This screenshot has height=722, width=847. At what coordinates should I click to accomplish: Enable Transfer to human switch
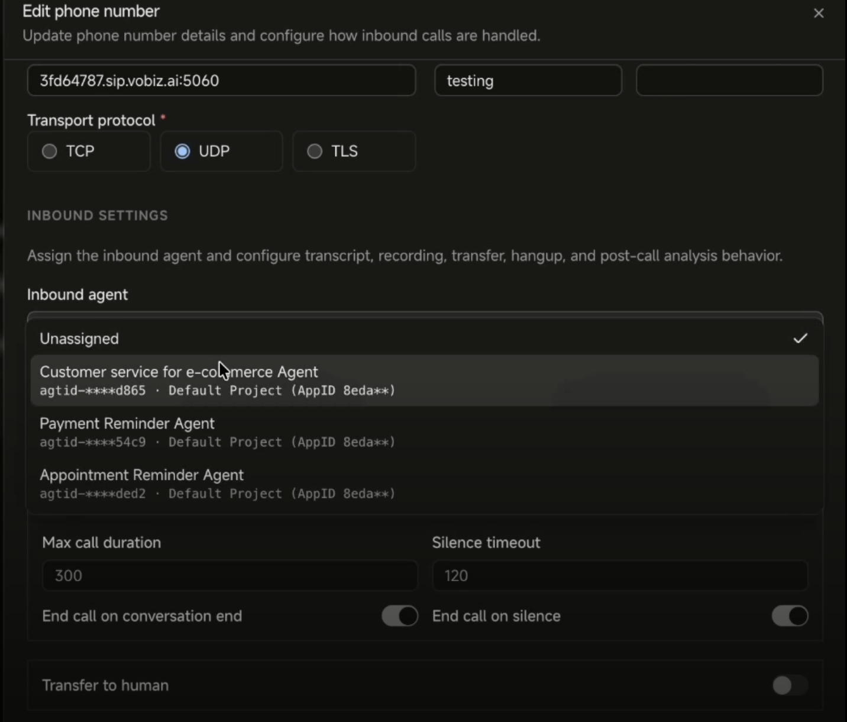pyautogui.click(x=790, y=685)
